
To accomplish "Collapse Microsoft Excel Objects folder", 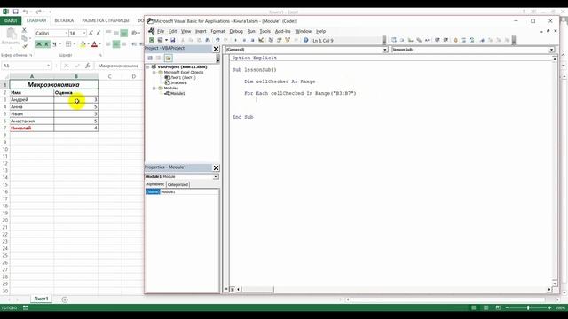I will click(x=154, y=73).
